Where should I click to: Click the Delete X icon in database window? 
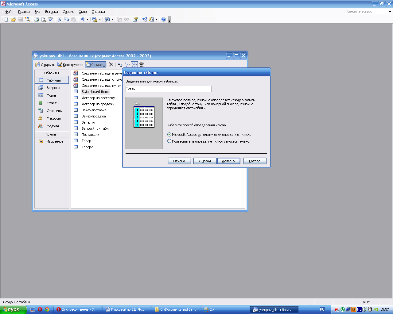click(111, 64)
